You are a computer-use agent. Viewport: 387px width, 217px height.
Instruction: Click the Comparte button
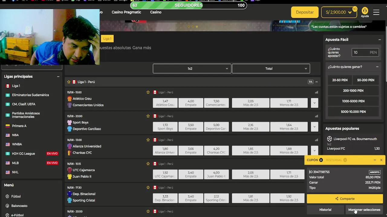coord(345,199)
